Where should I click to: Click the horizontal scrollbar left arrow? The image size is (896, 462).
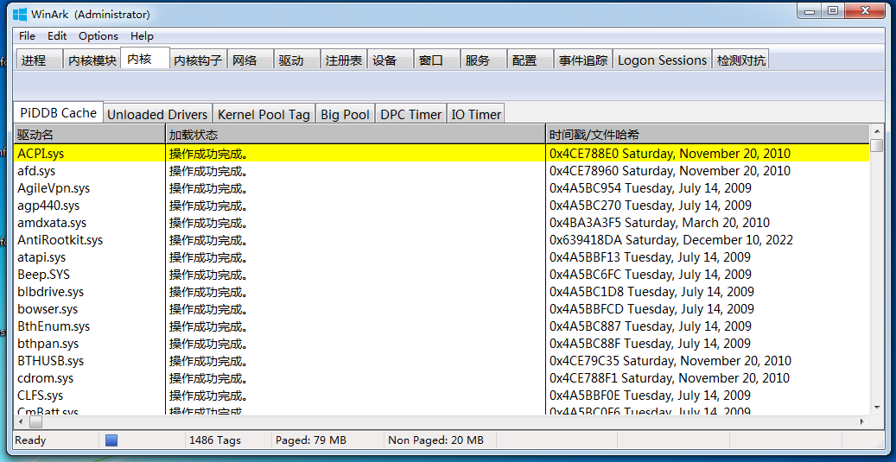pyautogui.click(x=21, y=422)
